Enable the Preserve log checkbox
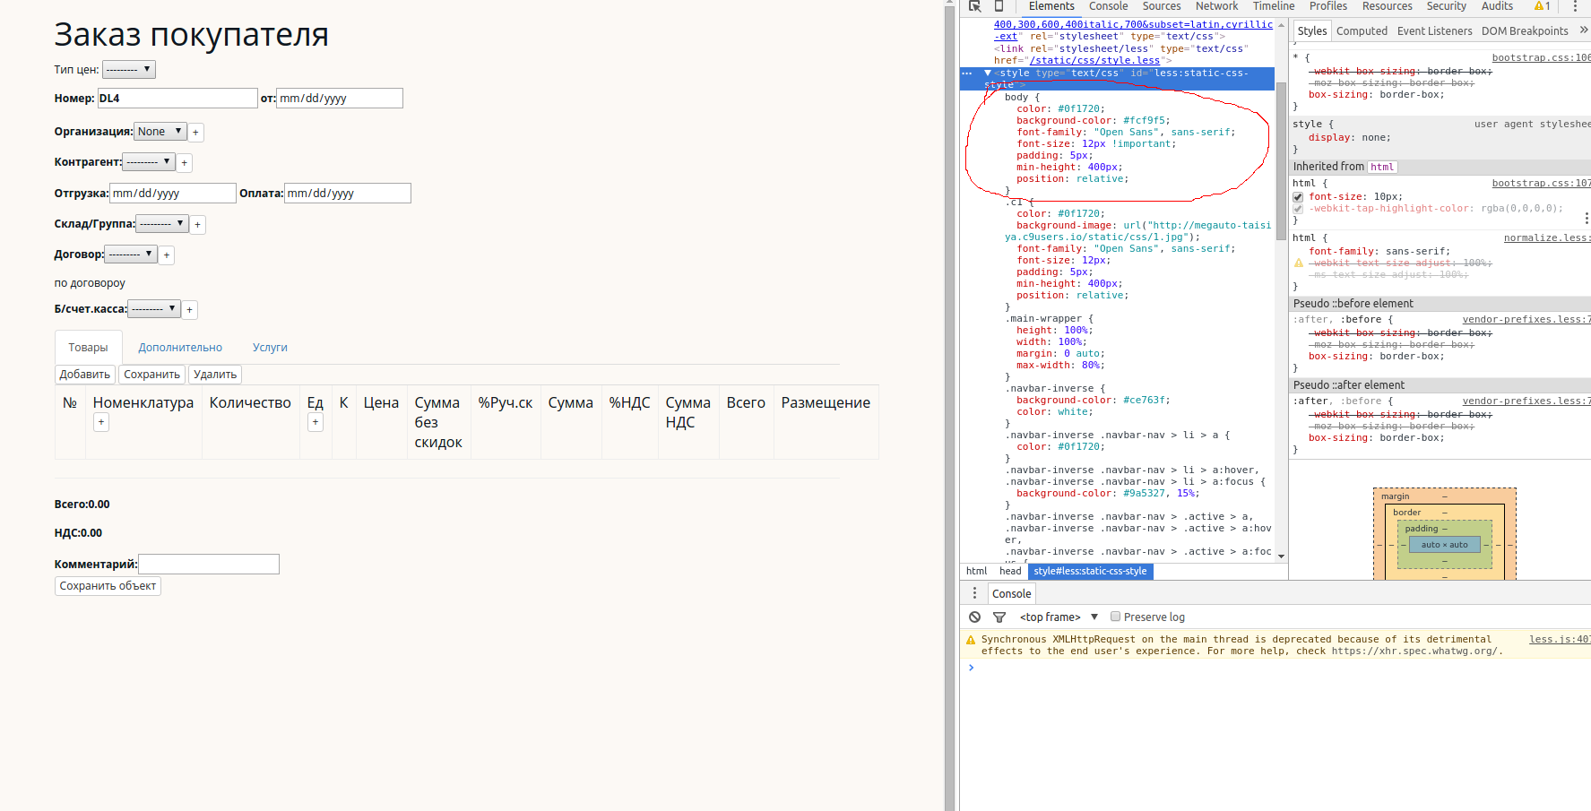The height and width of the screenshot is (811, 1591). (x=1116, y=617)
